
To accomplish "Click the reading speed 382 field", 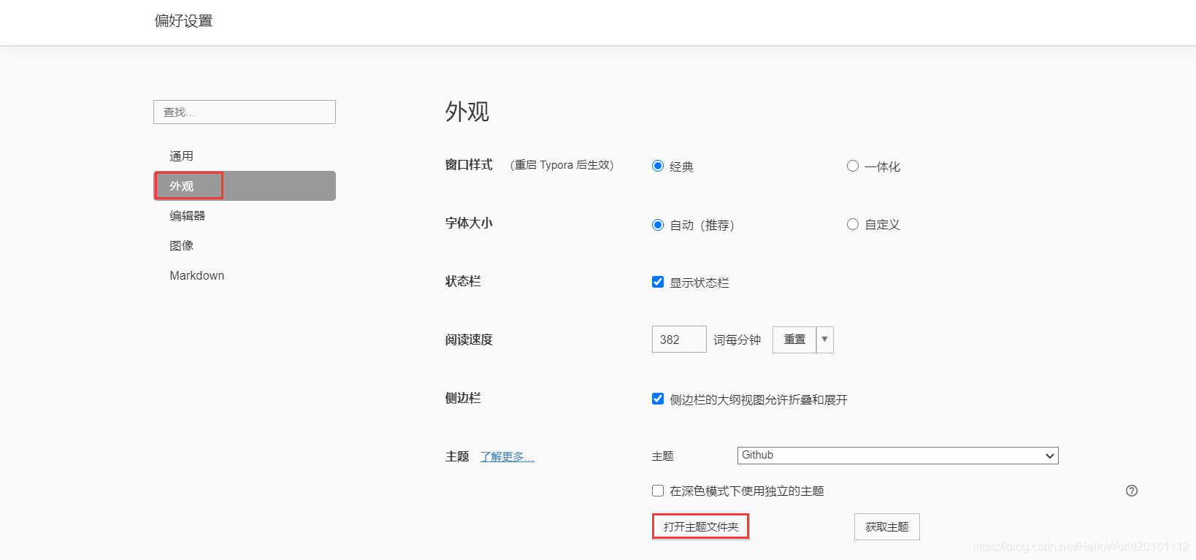I will coord(679,340).
